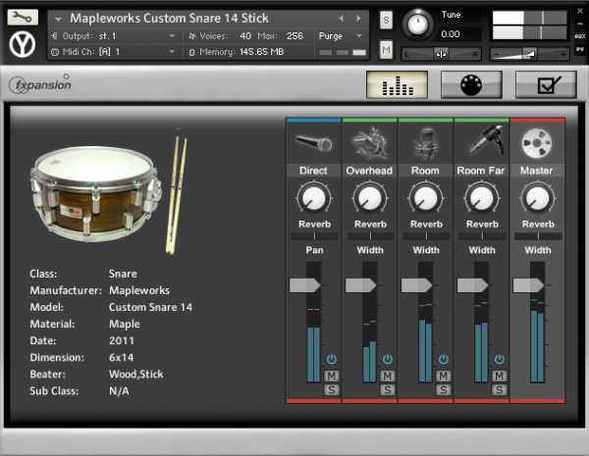Click the Room Width slider

(426, 236)
